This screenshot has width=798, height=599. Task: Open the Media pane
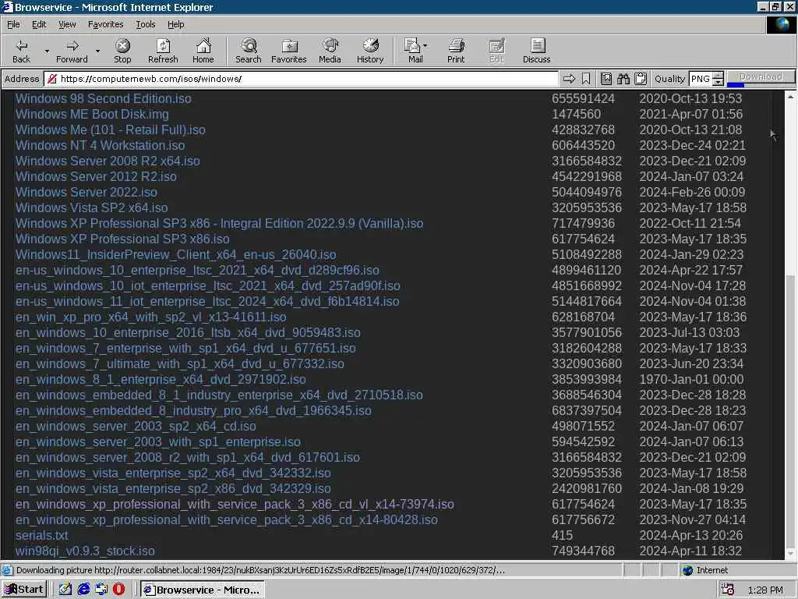tap(330, 51)
